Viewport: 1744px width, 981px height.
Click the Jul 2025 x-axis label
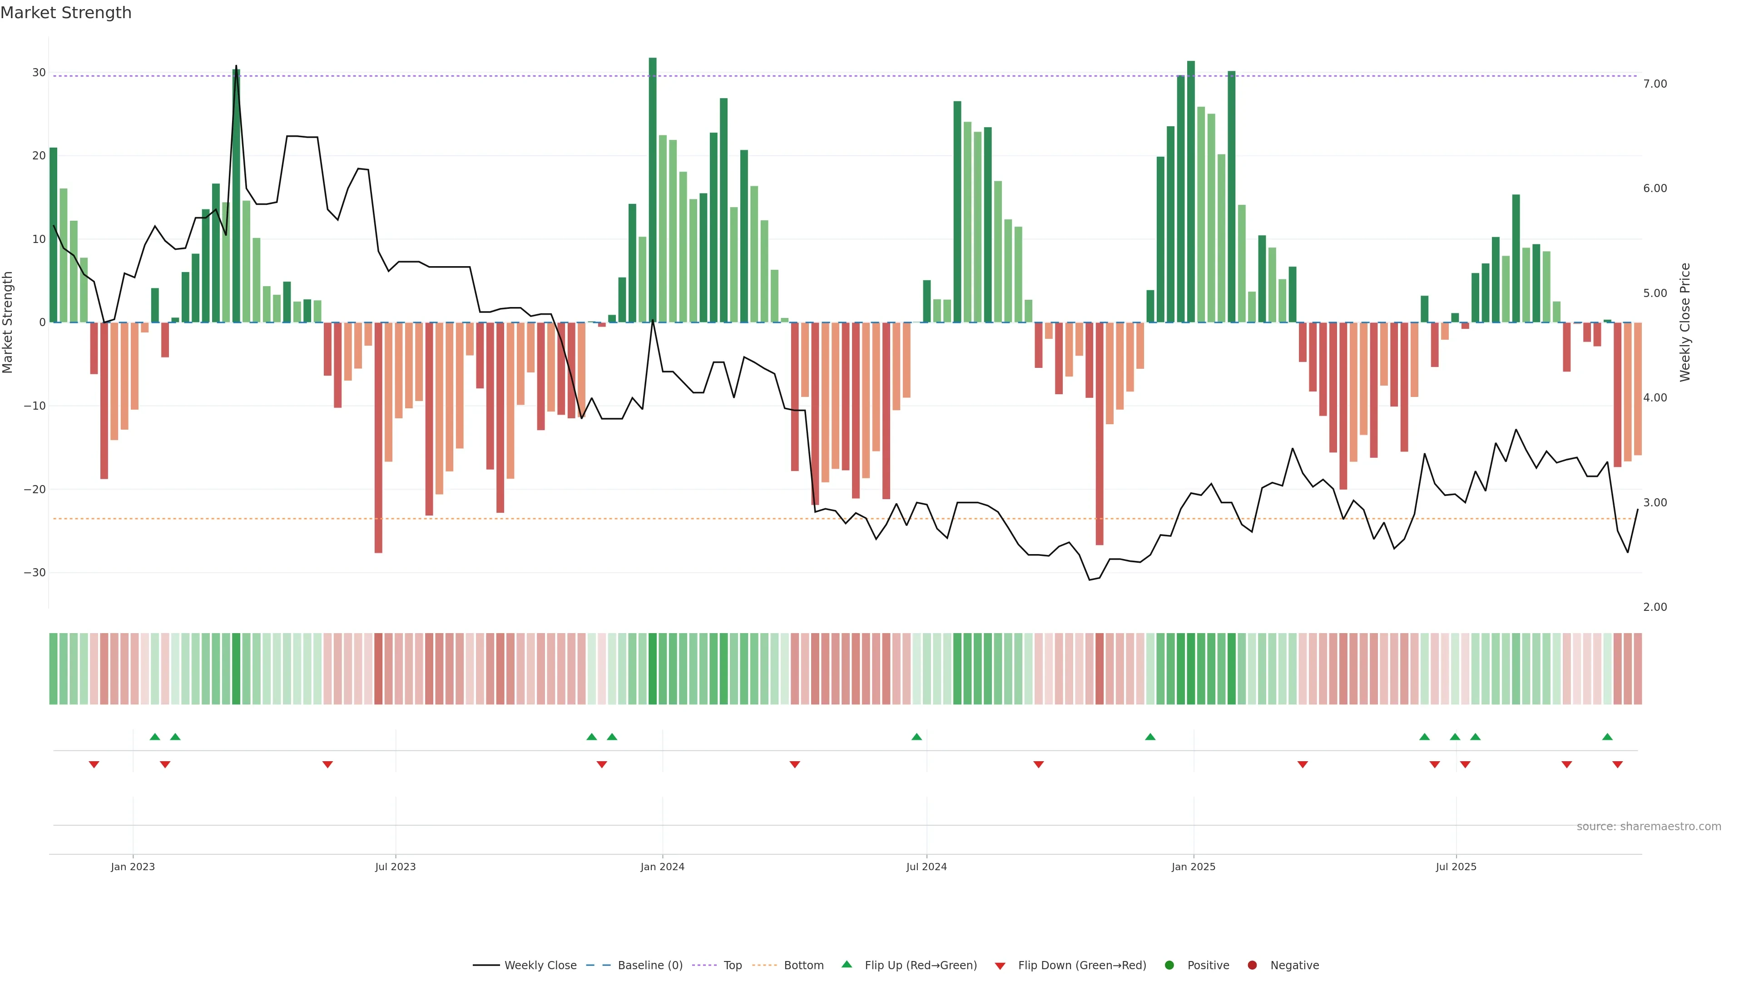[1456, 867]
